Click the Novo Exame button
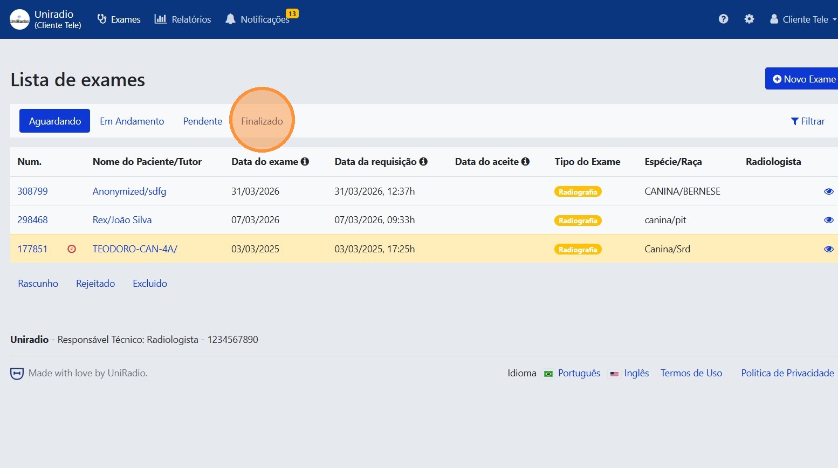The width and height of the screenshot is (838, 468). coord(803,79)
